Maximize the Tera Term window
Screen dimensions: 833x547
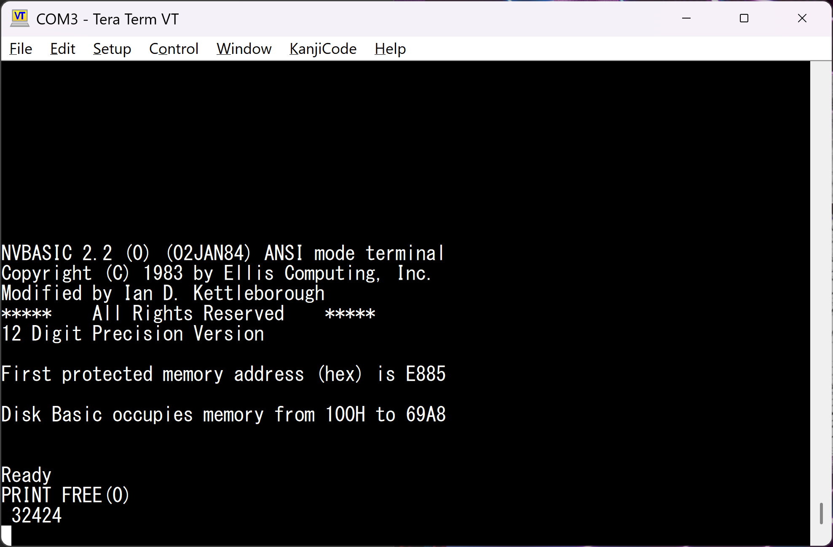click(744, 19)
